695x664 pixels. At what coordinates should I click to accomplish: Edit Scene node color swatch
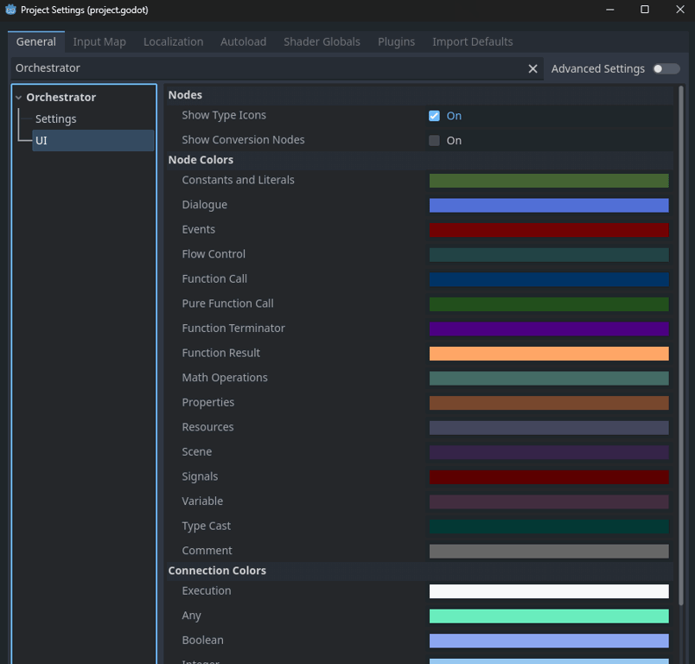pyautogui.click(x=549, y=452)
